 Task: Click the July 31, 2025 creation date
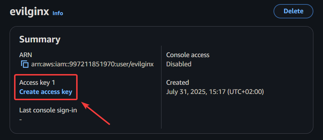coord(185,92)
